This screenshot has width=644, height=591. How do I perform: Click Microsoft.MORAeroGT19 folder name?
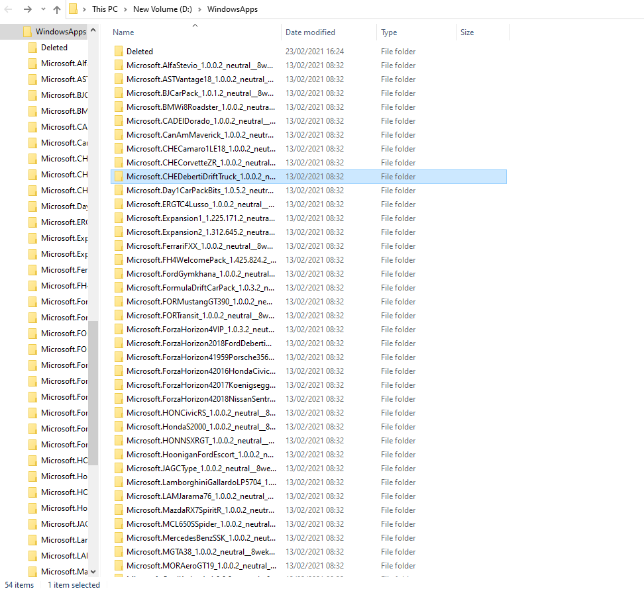201,566
